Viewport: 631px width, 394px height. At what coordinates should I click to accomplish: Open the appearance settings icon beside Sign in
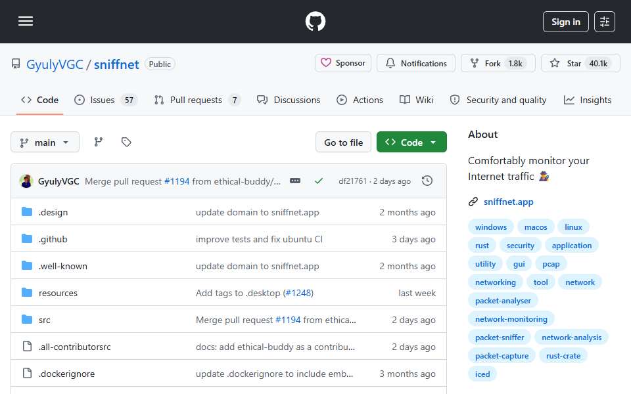point(605,22)
